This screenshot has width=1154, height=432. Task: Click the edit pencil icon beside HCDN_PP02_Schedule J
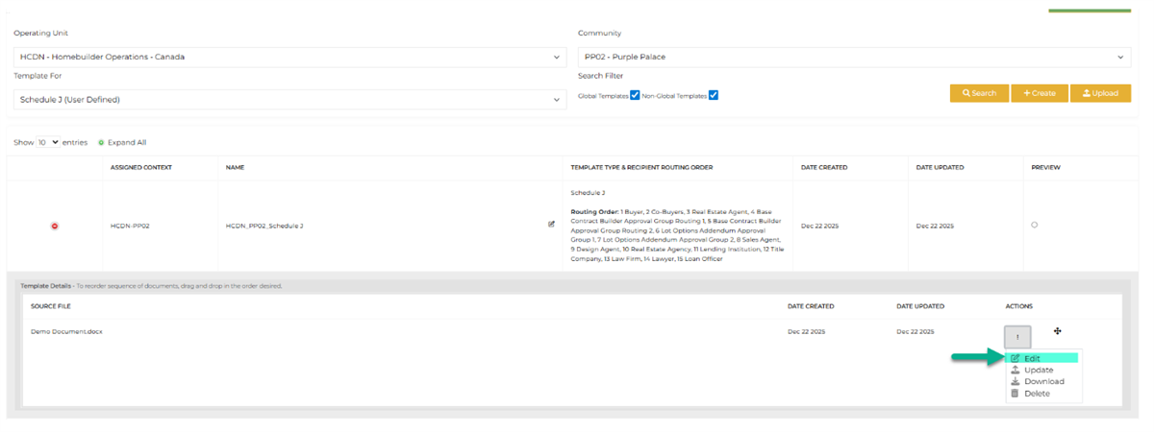click(x=551, y=225)
